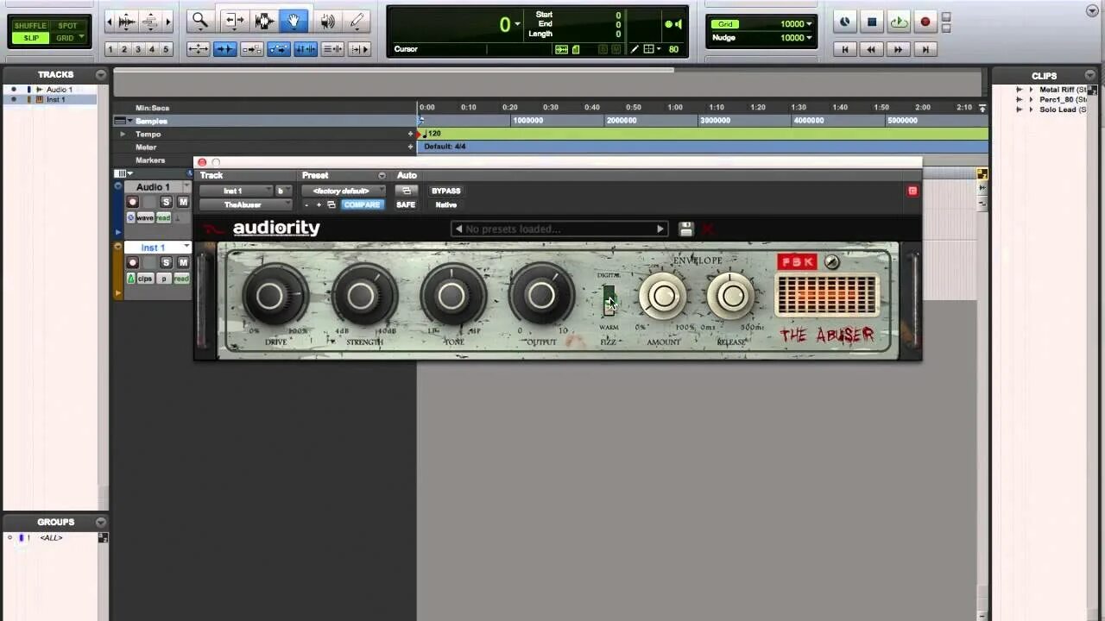Open Groups list menu arrow

click(100, 522)
